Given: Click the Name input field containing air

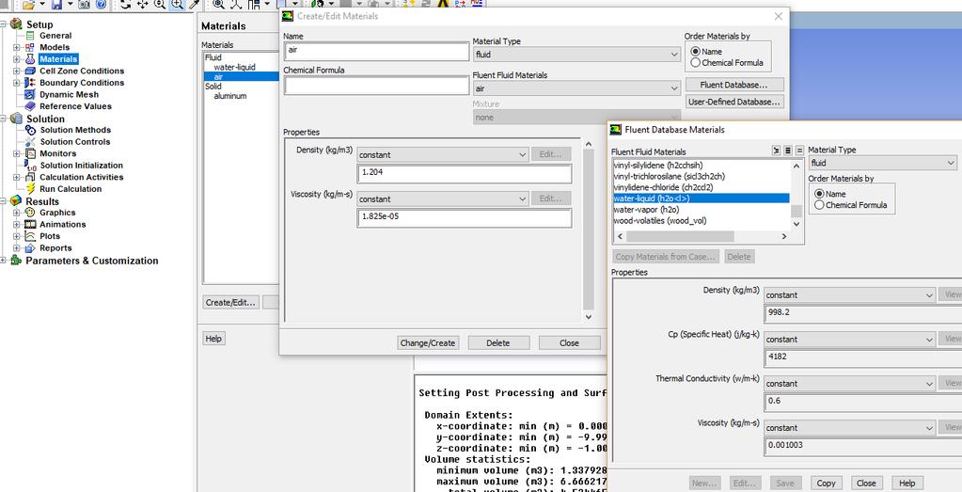Looking at the screenshot, I should [x=376, y=52].
